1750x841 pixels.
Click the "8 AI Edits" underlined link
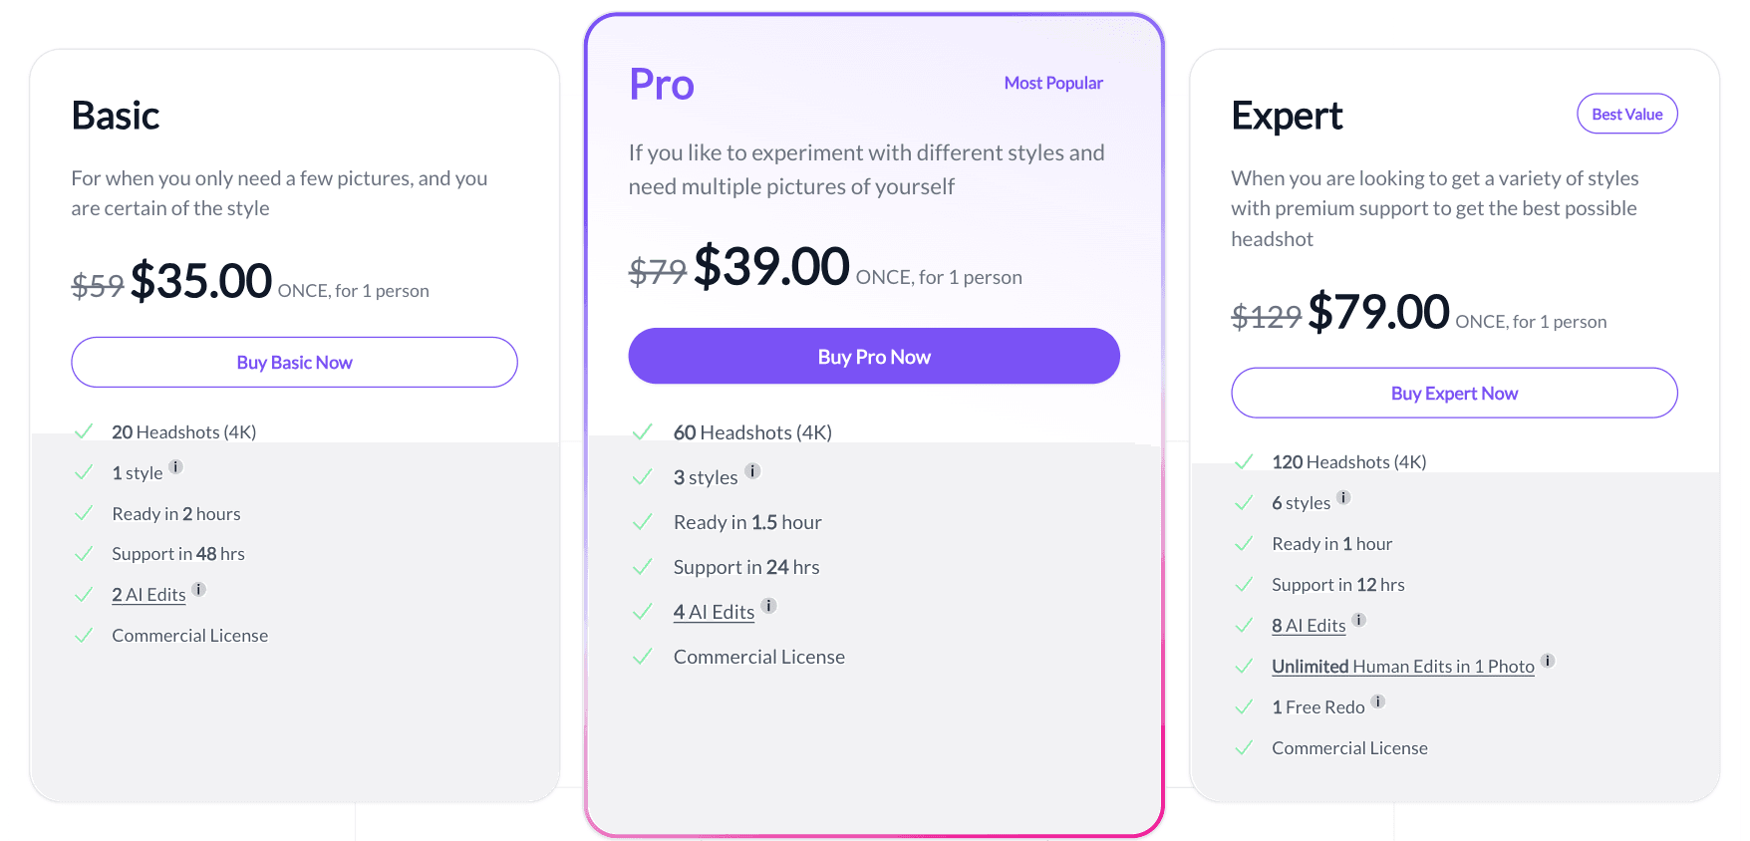(1309, 625)
